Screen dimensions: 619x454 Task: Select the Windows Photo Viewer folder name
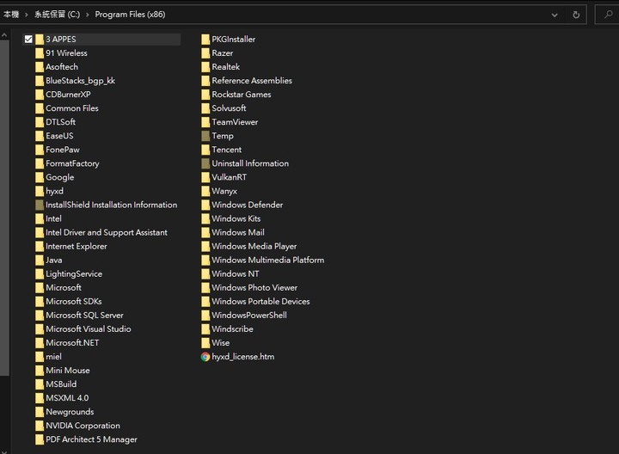pyautogui.click(x=254, y=288)
